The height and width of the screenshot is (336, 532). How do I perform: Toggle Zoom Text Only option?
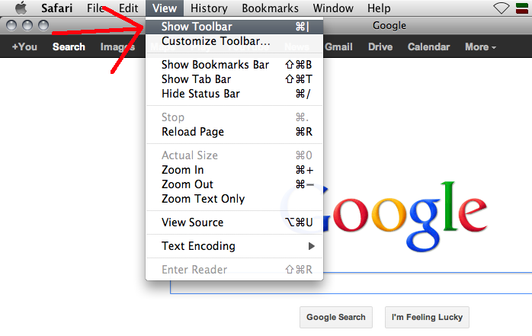coord(235,199)
